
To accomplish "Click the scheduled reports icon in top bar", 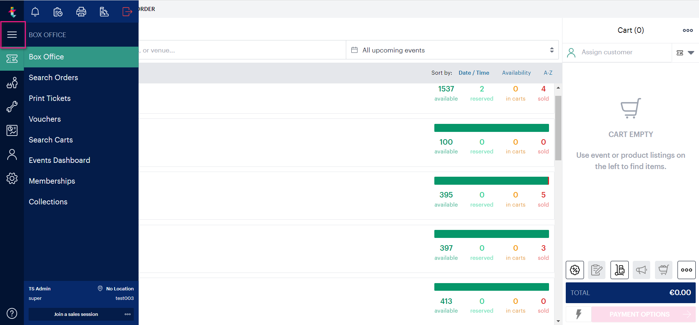I will pyautogui.click(x=58, y=12).
